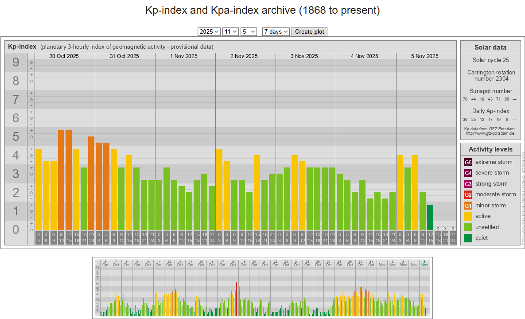Click the 5 Nov label in overview chart
The width and height of the screenshot is (525, 319).
(x=424, y=263)
